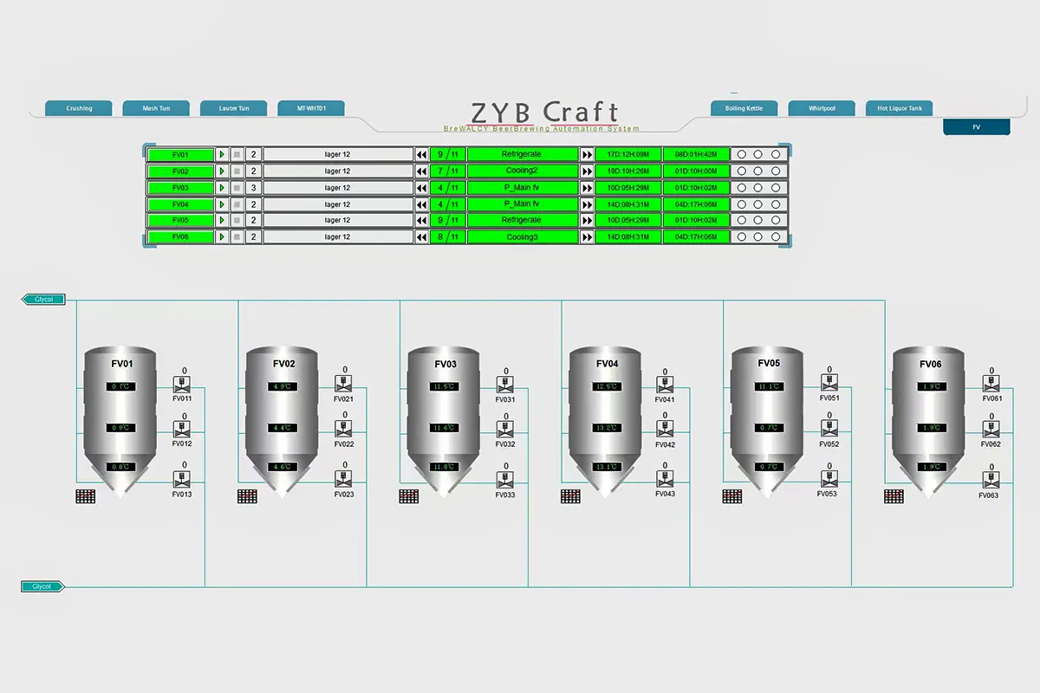Screen dimensions: 1040x693
Task: Click the 17D:12H:09M timer in FV01 row
Action: coord(627,154)
